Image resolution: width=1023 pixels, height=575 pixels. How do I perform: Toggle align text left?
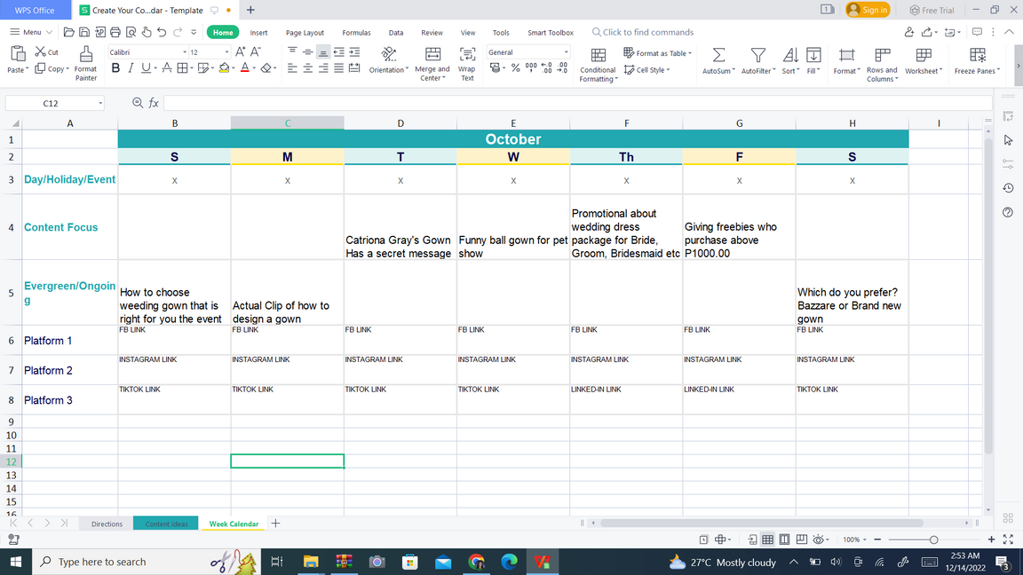coord(291,67)
